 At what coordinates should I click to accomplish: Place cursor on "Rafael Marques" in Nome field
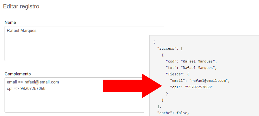click(22, 31)
